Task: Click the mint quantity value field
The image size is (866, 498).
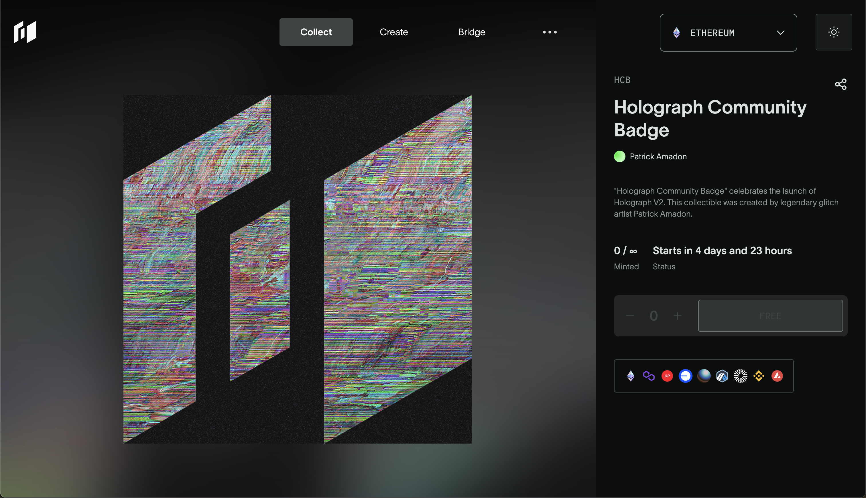Action: [x=654, y=316]
